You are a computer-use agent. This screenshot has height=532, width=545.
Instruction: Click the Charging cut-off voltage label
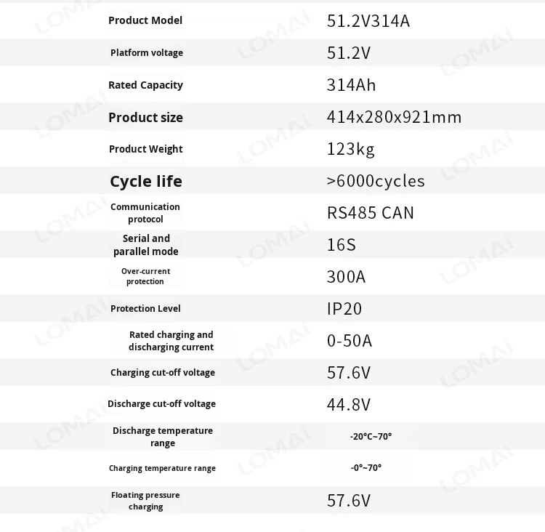coord(163,372)
